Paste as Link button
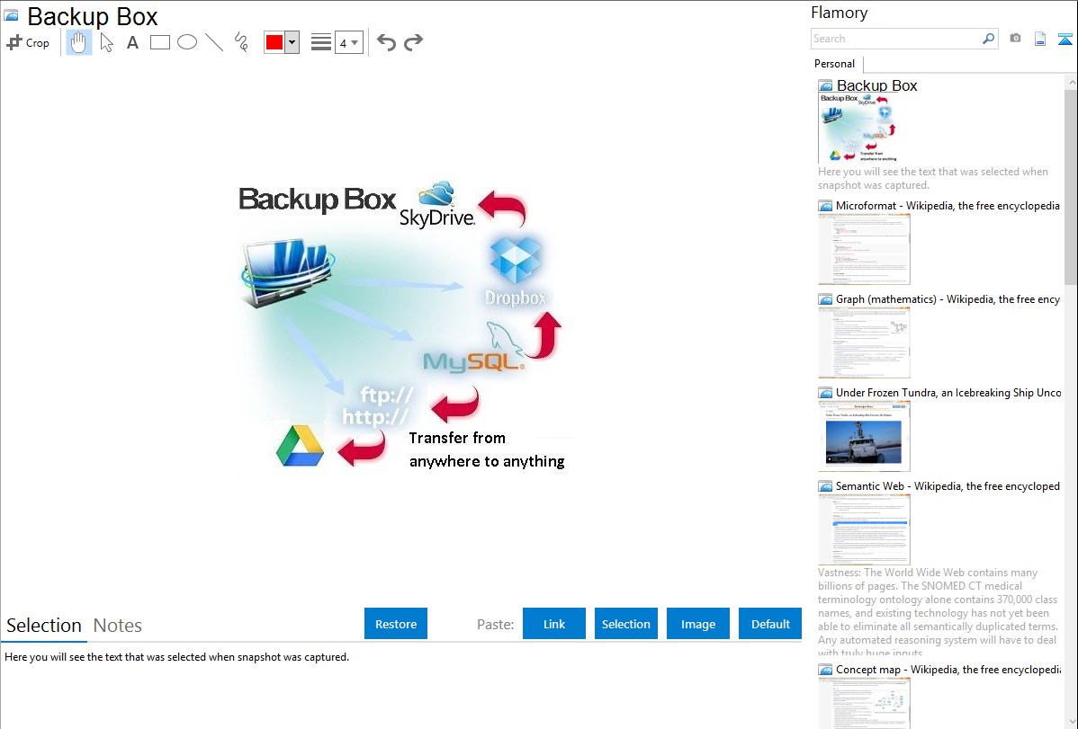This screenshot has height=729, width=1078. (554, 624)
